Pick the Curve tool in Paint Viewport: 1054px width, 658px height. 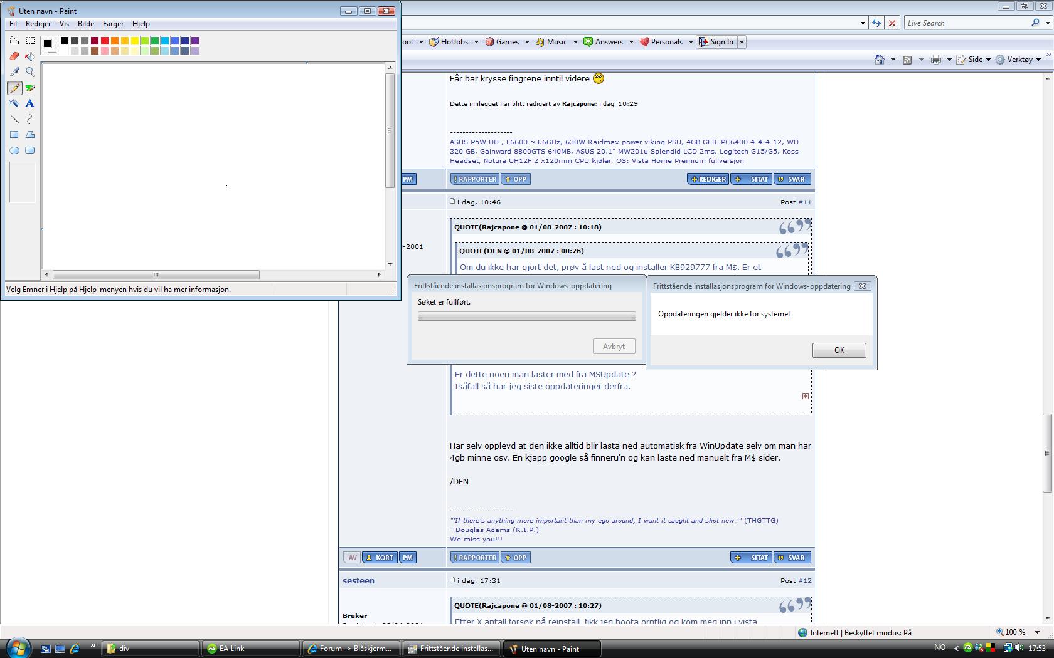tap(30, 119)
